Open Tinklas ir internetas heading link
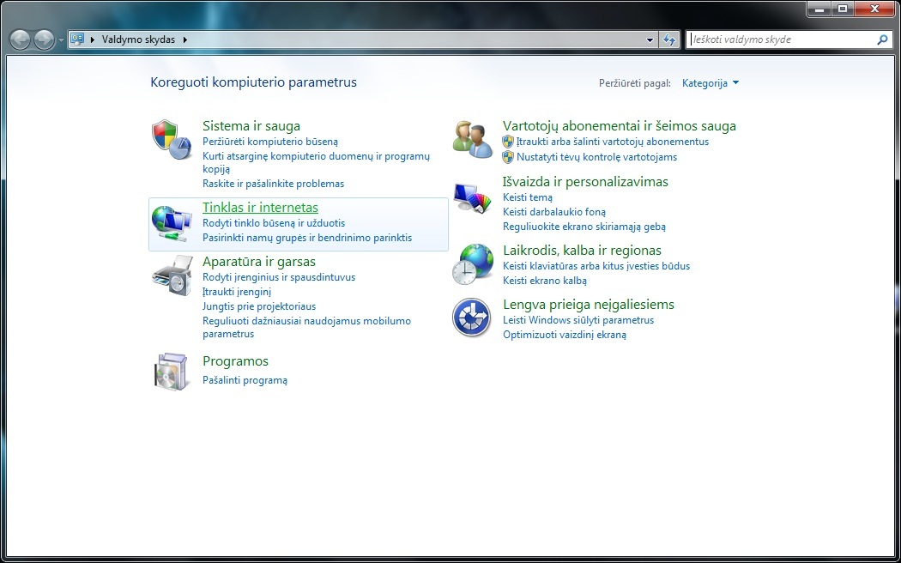 click(260, 208)
